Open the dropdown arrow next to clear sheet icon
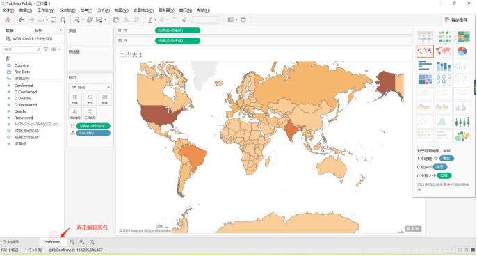 pyautogui.click(x=105, y=20)
